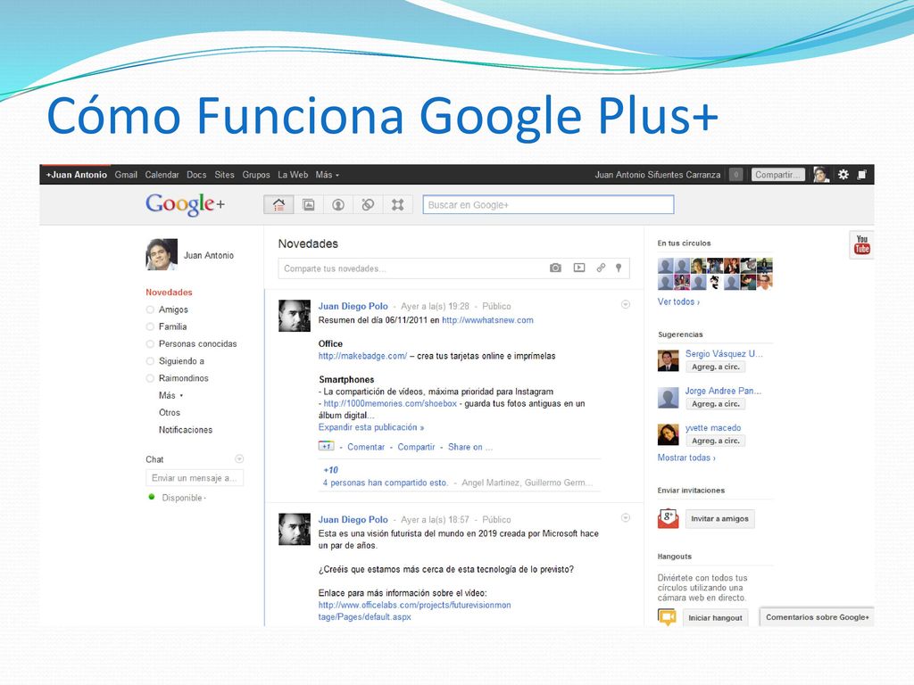
Task: Click the Mostrar todas link
Action: pos(686,458)
